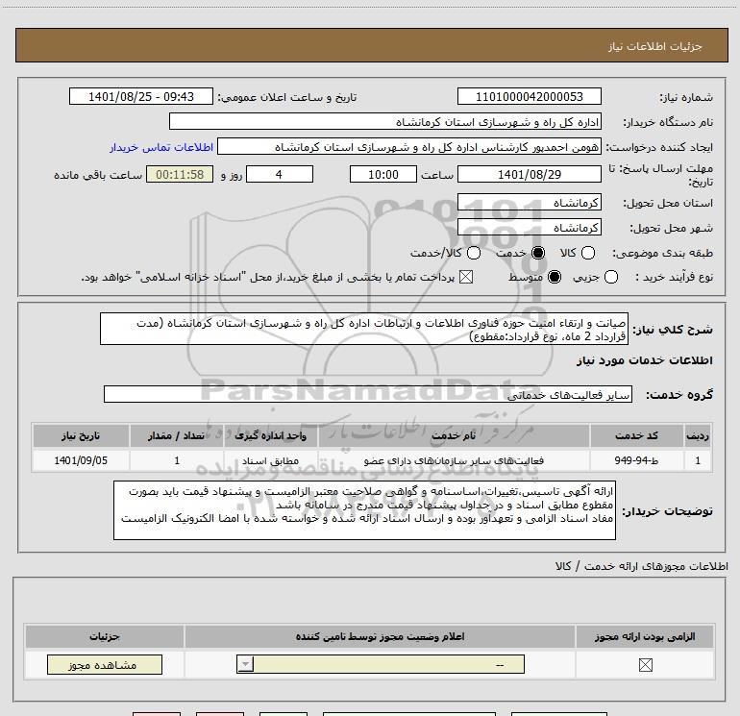The width and height of the screenshot is (740, 716).
Task: Click the واحد اندازه گیری column header
Action: tap(270, 435)
